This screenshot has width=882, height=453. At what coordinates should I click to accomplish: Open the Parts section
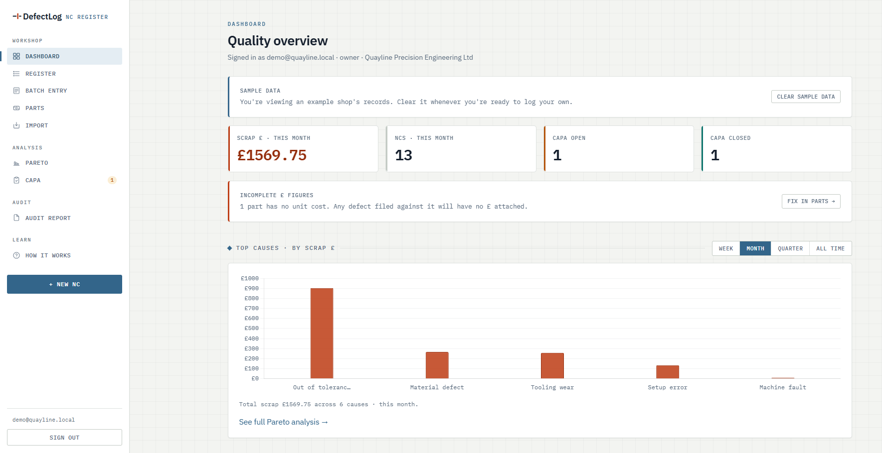tap(64, 108)
